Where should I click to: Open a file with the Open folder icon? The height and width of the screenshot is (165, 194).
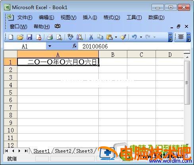20,37
